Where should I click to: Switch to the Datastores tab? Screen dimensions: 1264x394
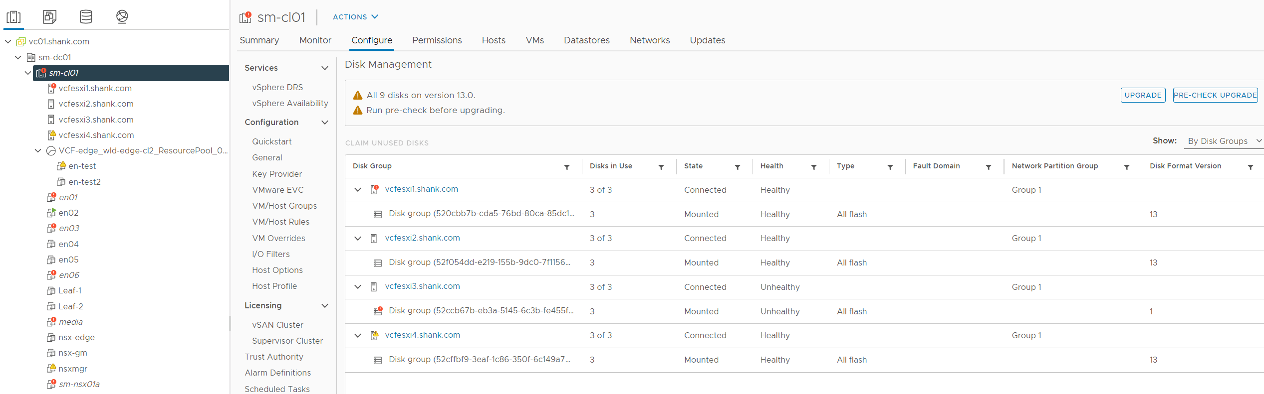tap(587, 40)
